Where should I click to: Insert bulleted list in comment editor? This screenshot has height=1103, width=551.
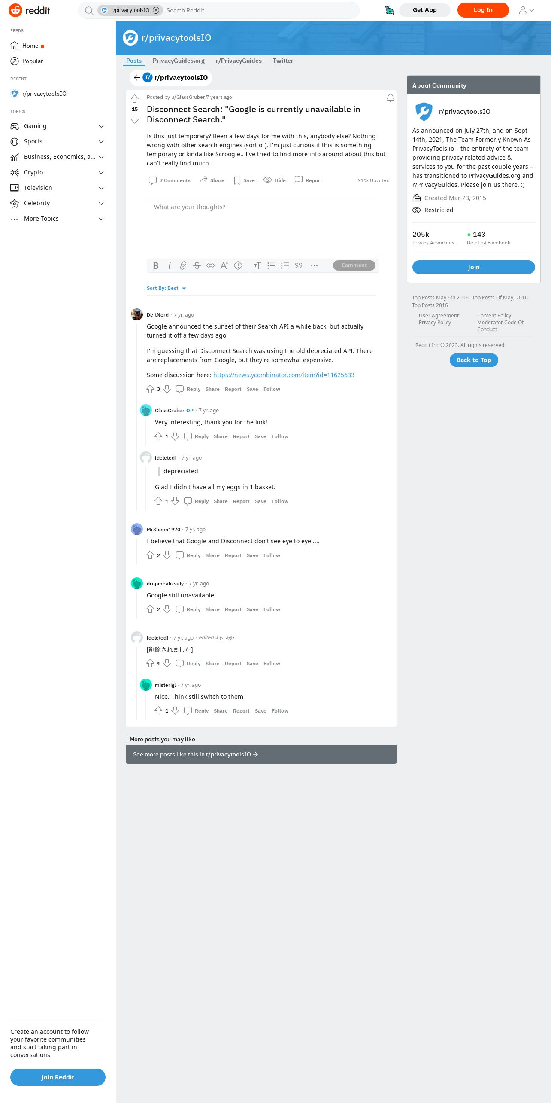point(271,265)
